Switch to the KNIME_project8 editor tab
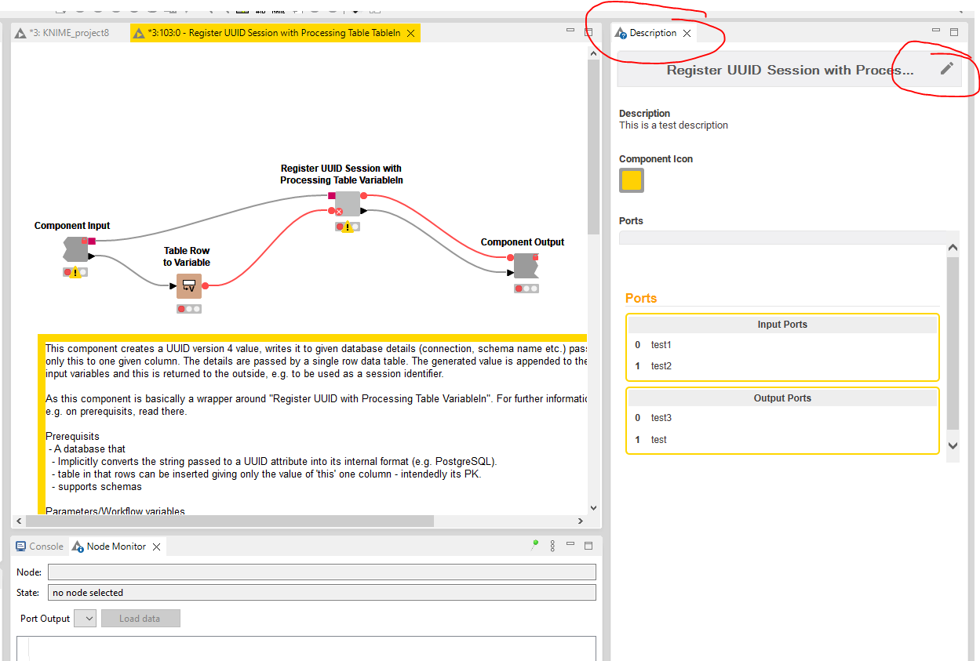 (63, 33)
